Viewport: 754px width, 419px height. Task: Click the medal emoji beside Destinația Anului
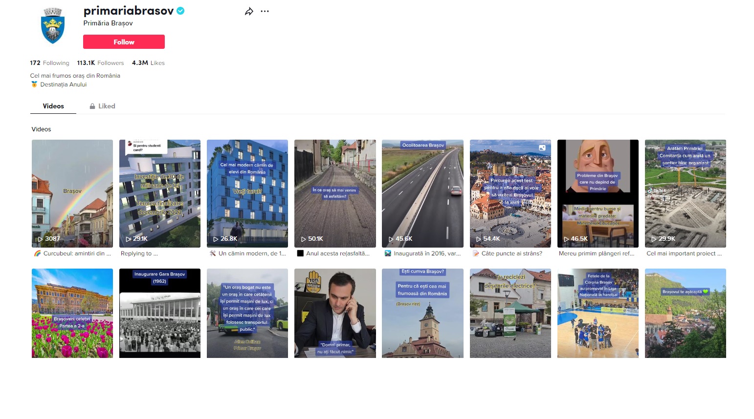[x=34, y=84]
